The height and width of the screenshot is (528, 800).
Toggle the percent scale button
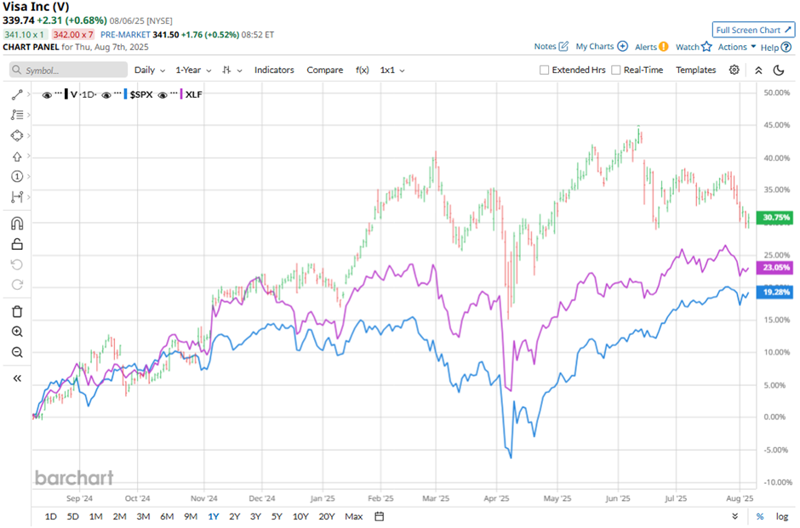click(760, 516)
